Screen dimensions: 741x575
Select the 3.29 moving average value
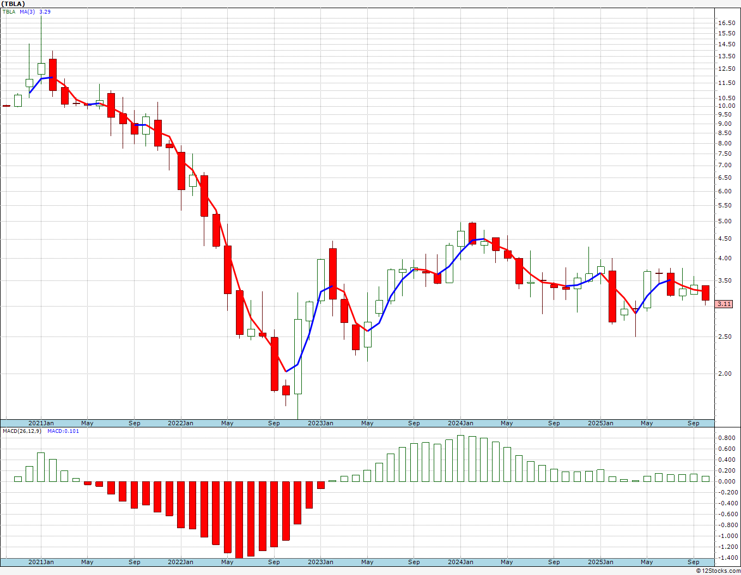coord(45,11)
